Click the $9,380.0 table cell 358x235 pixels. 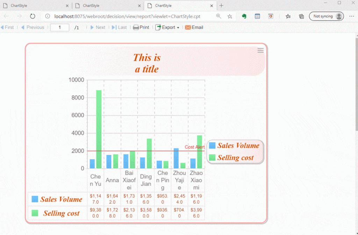click(95, 213)
